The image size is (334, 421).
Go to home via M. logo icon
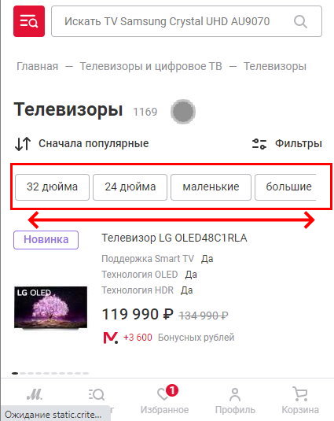click(35, 394)
